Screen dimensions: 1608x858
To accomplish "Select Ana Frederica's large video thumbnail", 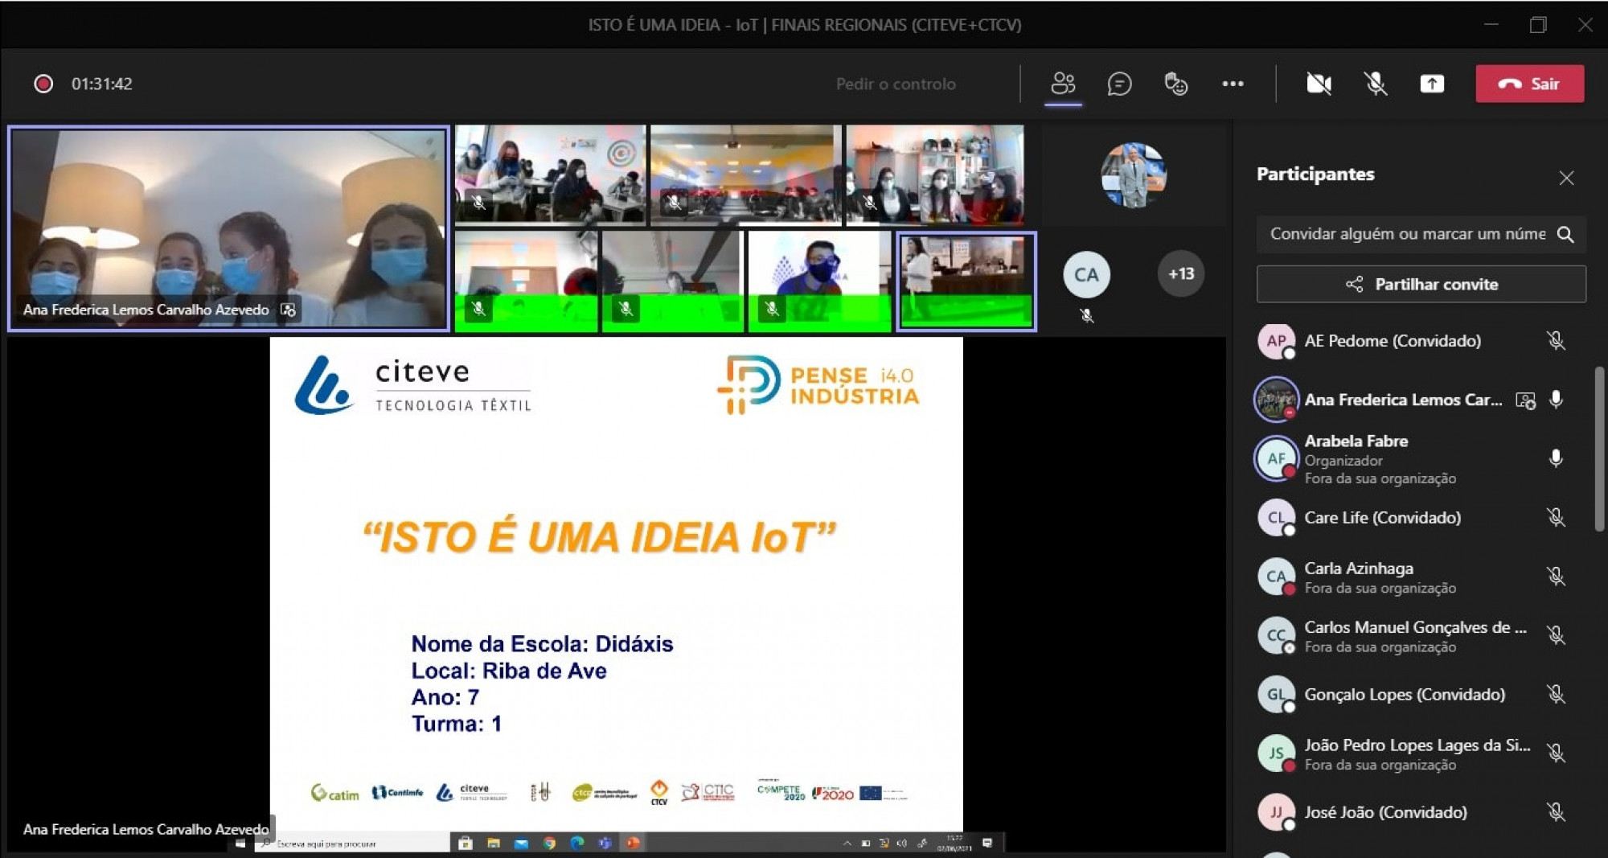I will click(228, 228).
